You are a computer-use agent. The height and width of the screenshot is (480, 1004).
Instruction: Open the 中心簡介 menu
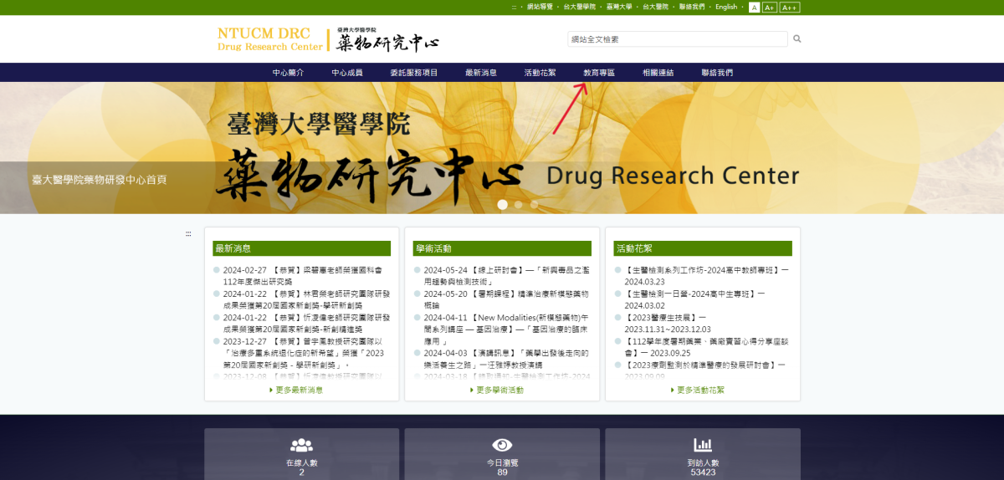288,73
